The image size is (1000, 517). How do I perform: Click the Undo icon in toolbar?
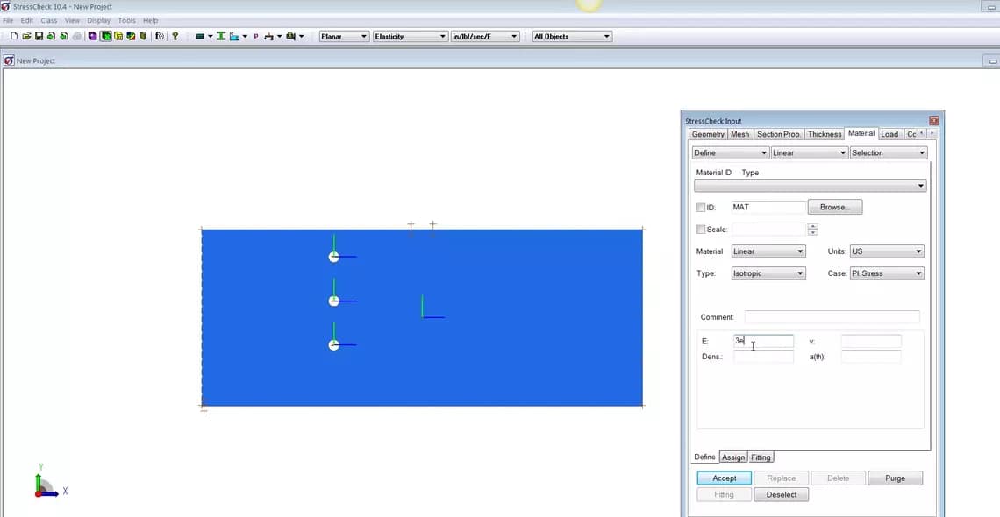pos(50,35)
